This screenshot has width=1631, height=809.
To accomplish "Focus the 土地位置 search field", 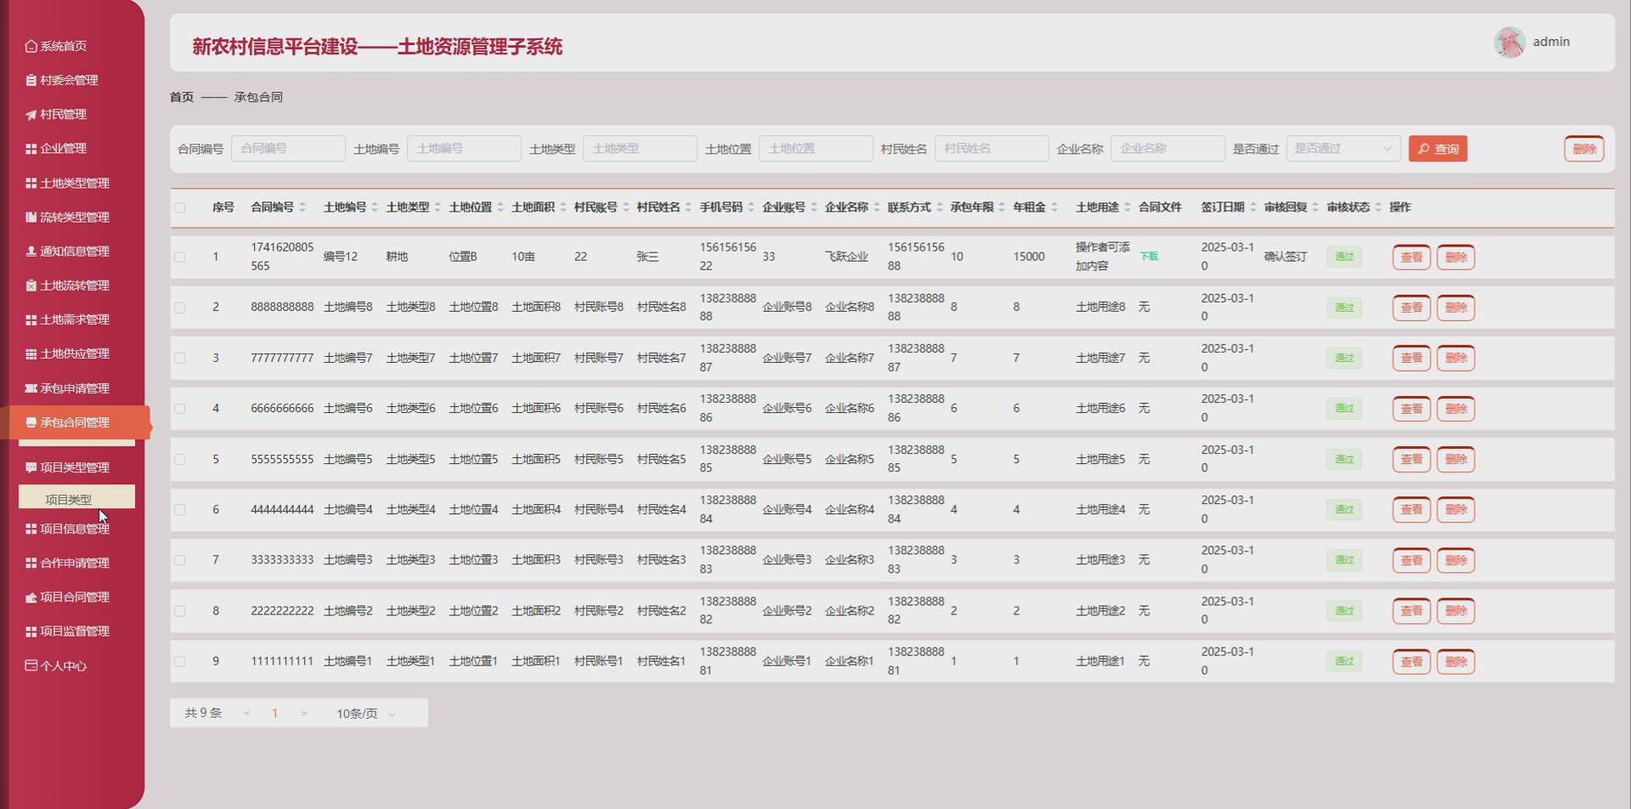I will tap(815, 149).
